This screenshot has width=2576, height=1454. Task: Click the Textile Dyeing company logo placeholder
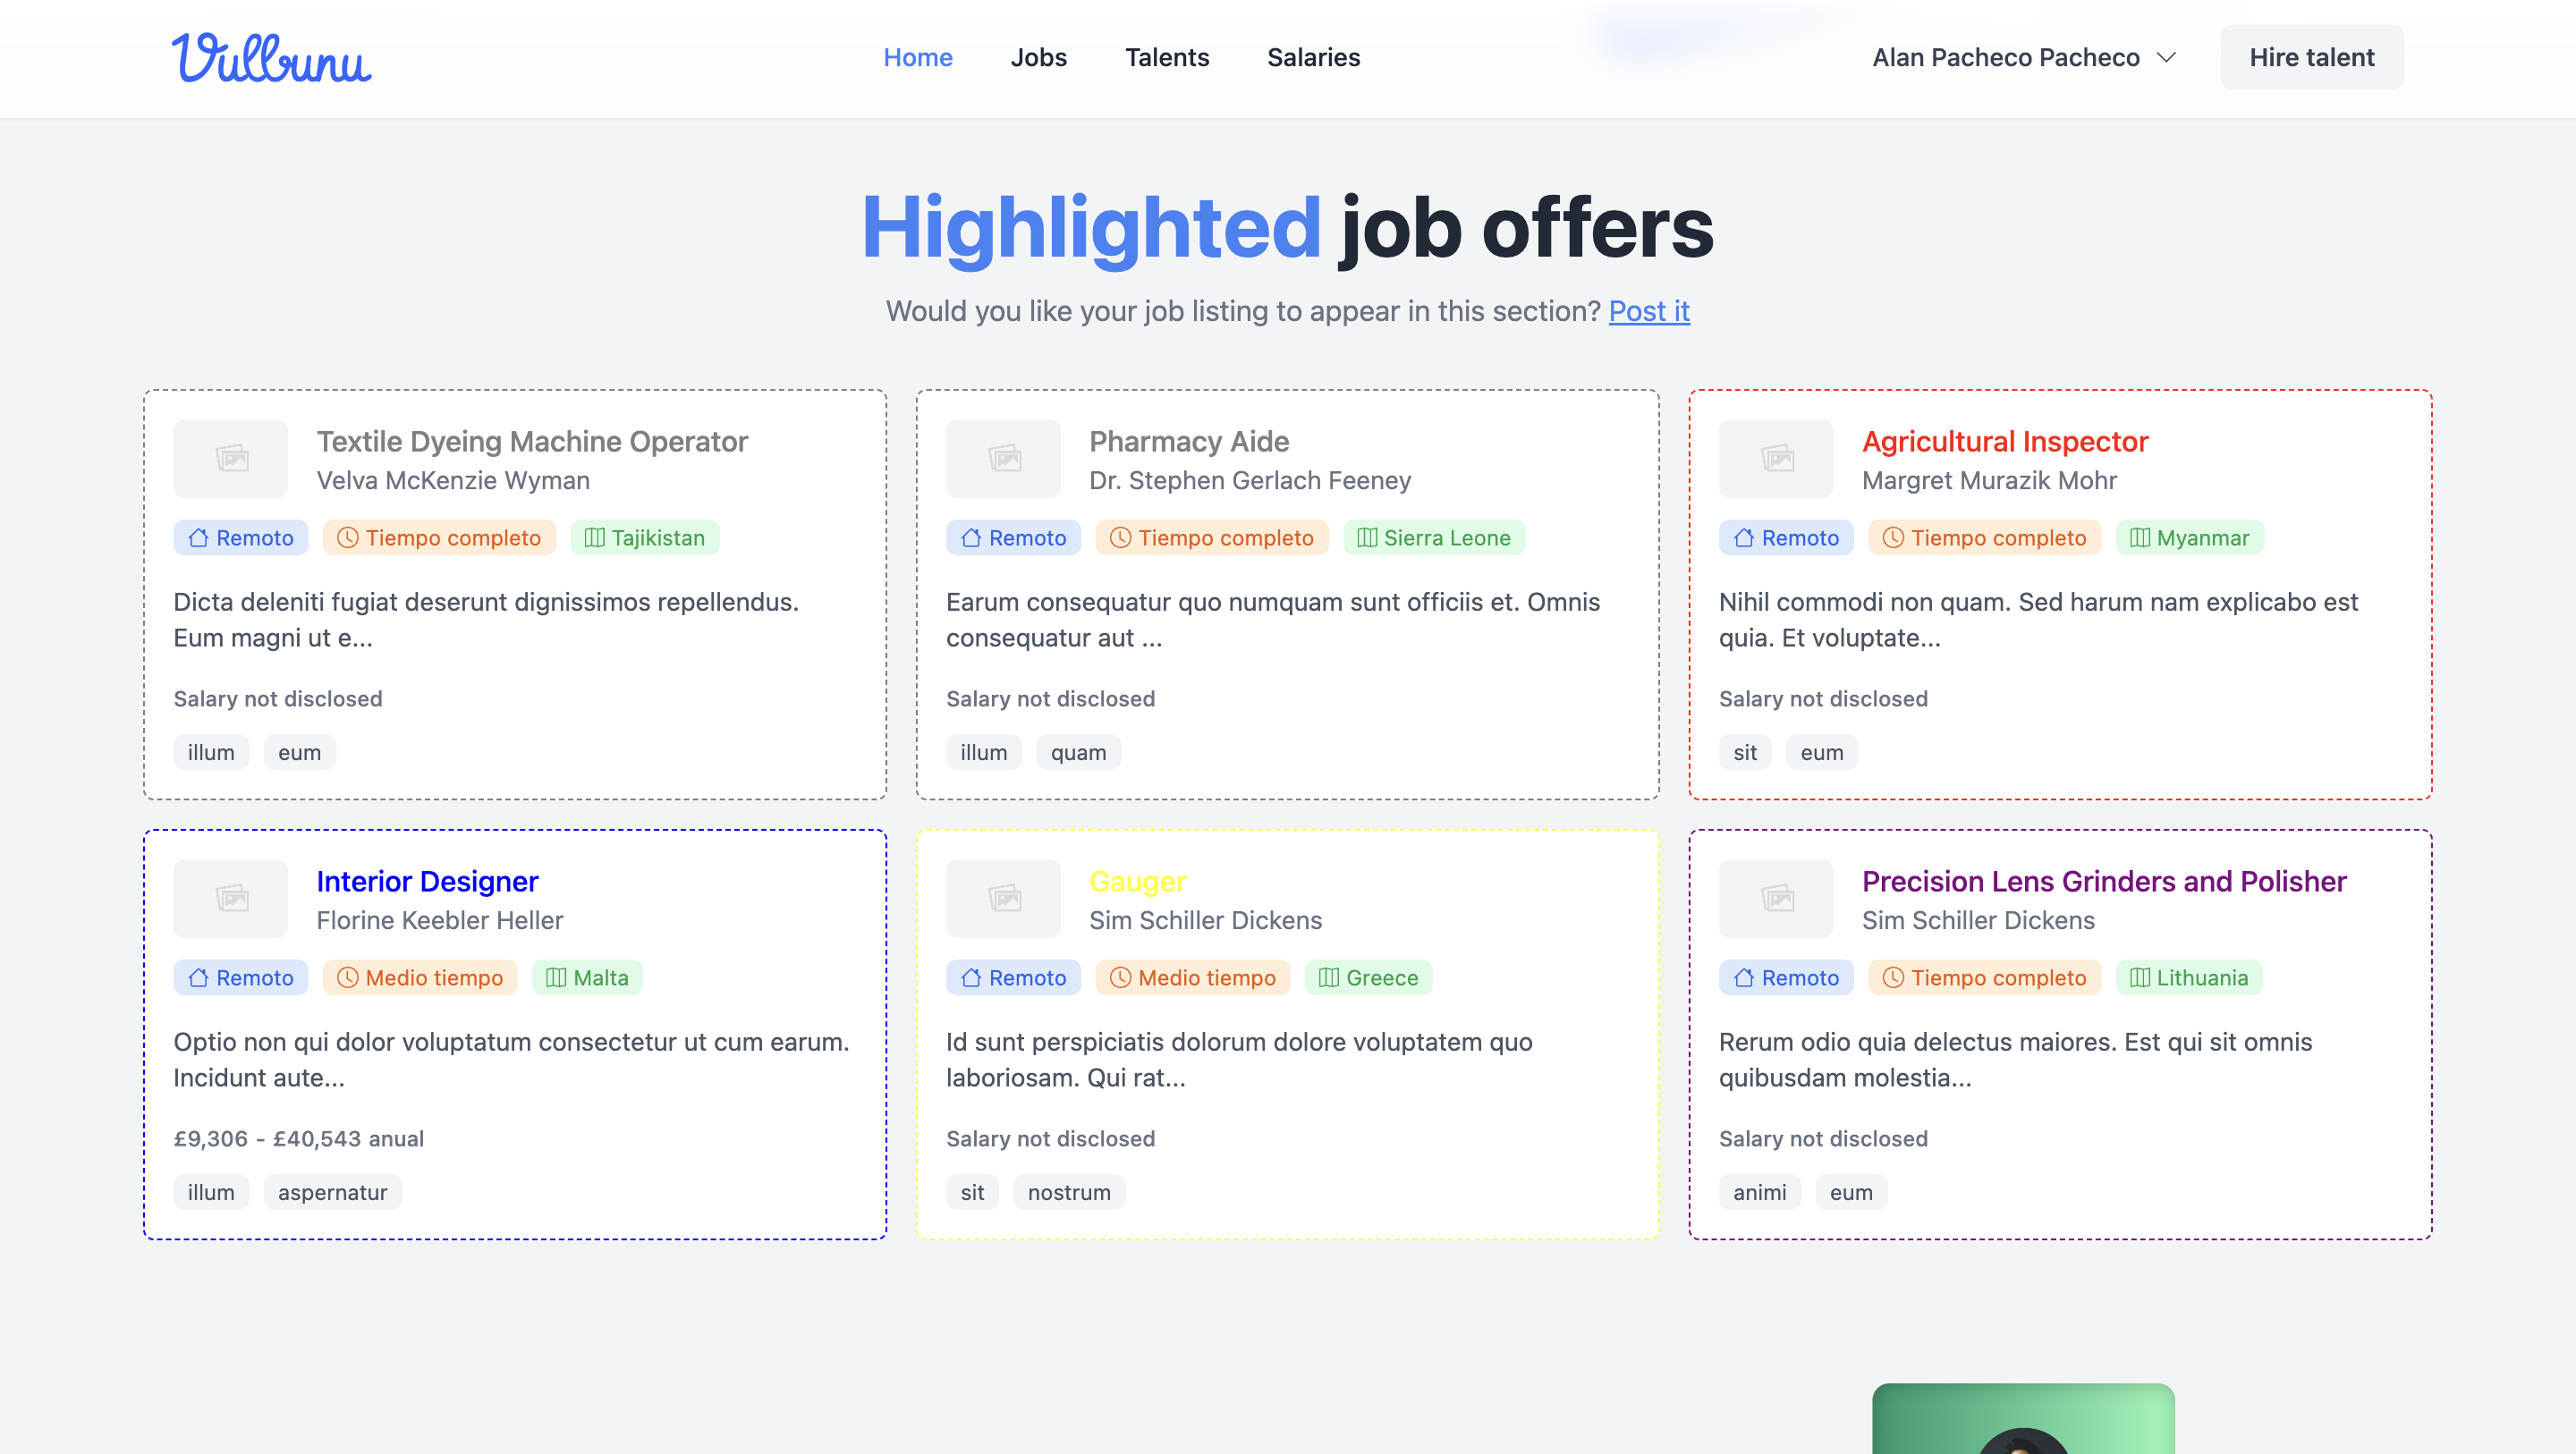click(231, 458)
